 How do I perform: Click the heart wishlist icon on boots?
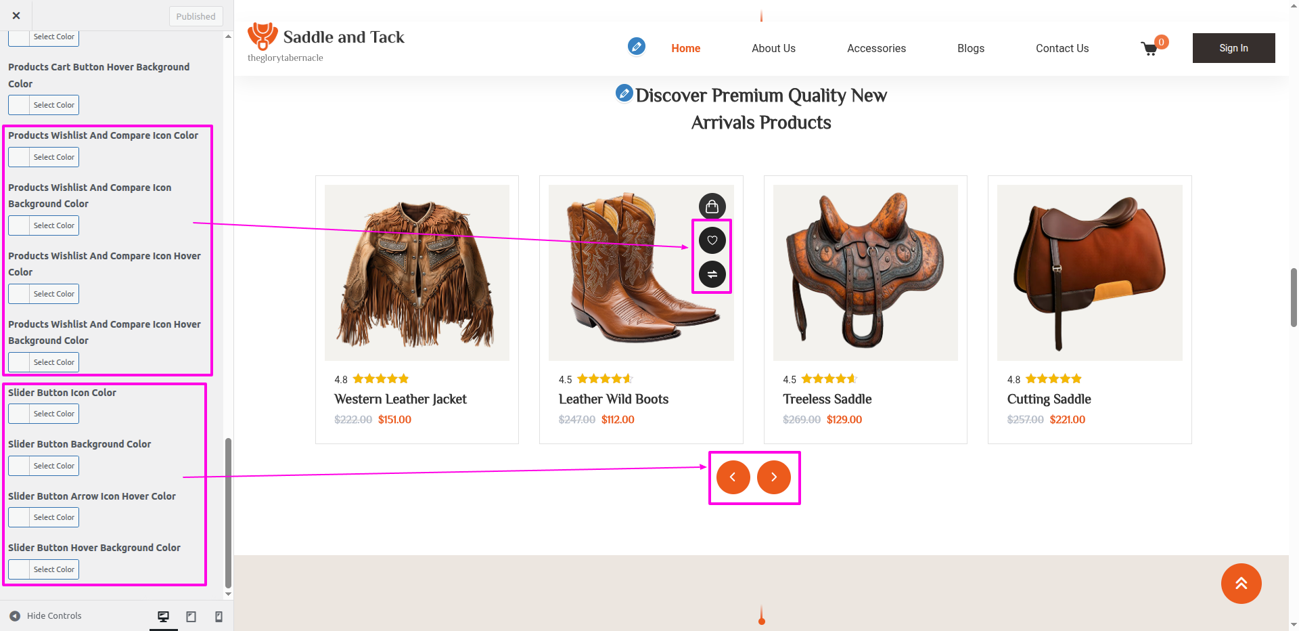click(x=712, y=240)
